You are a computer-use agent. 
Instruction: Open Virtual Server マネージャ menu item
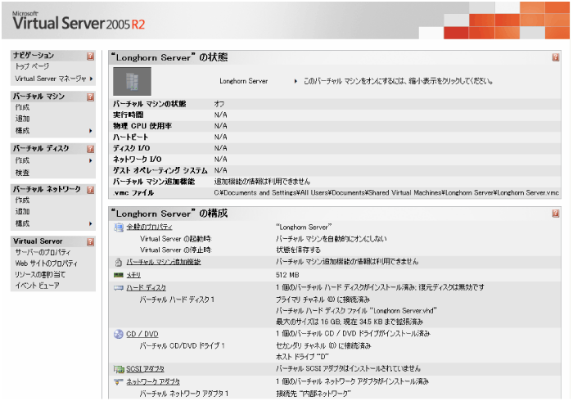(x=51, y=79)
